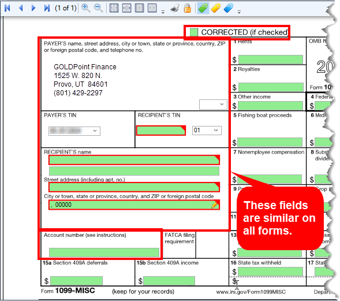Screen dimensions: 340x301
Task: Click the 2 Royalties amount field
Action: tap(271, 87)
